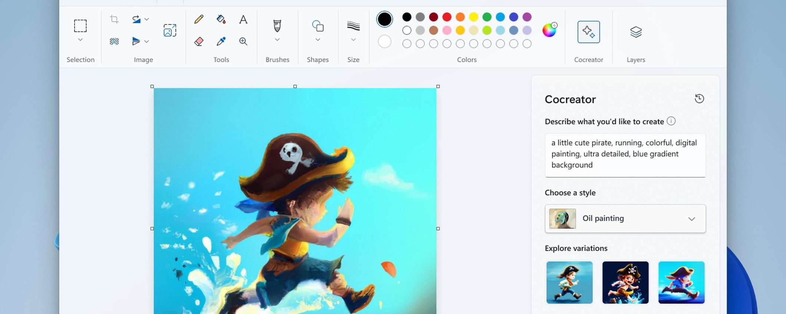Click the Flip icon in Image group
Screen dimensions: 786x314
click(136, 41)
